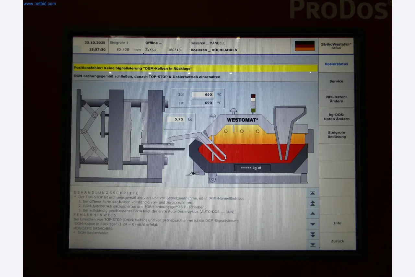Select the Ist temperature 690 field
Image resolution: width=415 pixels, height=277 pixels.
(x=203, y=103)
